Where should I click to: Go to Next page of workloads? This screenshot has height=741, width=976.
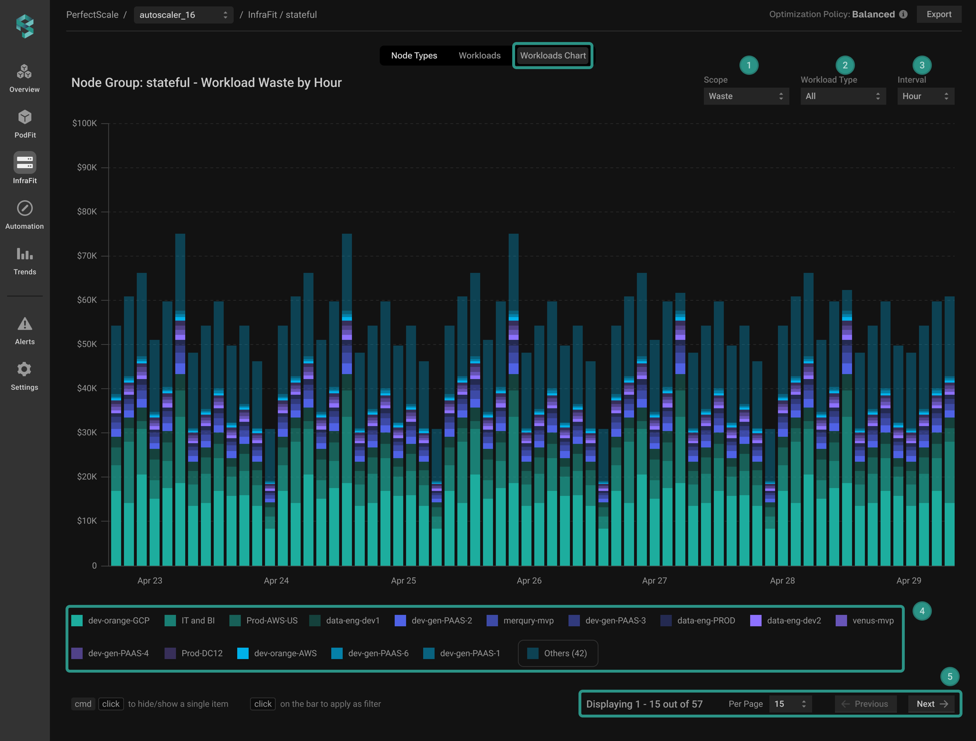pyautogui.click(x=931, y=704)
